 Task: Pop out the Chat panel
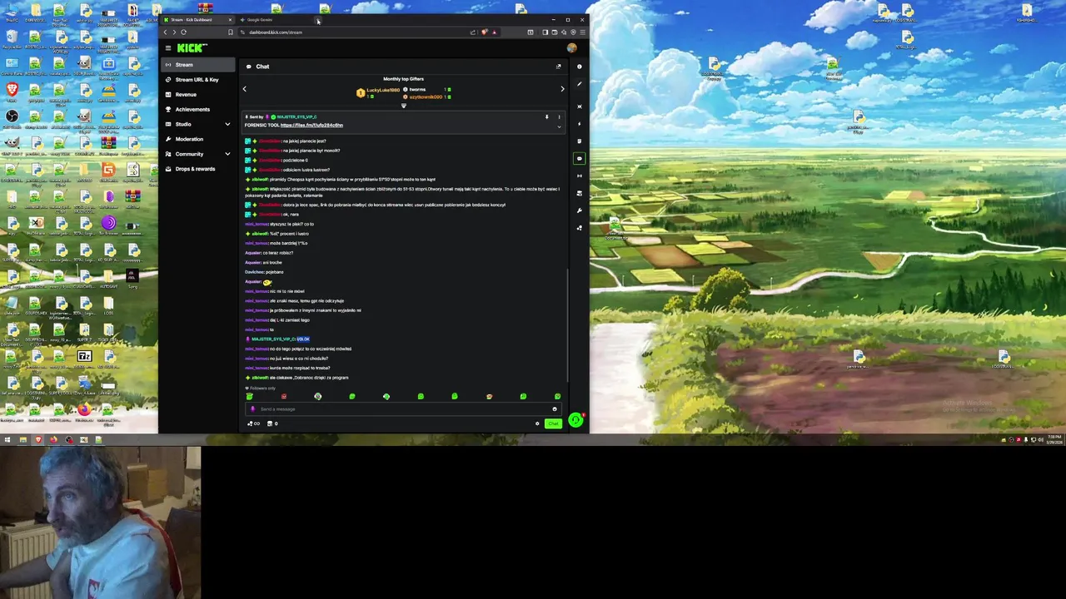[x=558, y=67]
